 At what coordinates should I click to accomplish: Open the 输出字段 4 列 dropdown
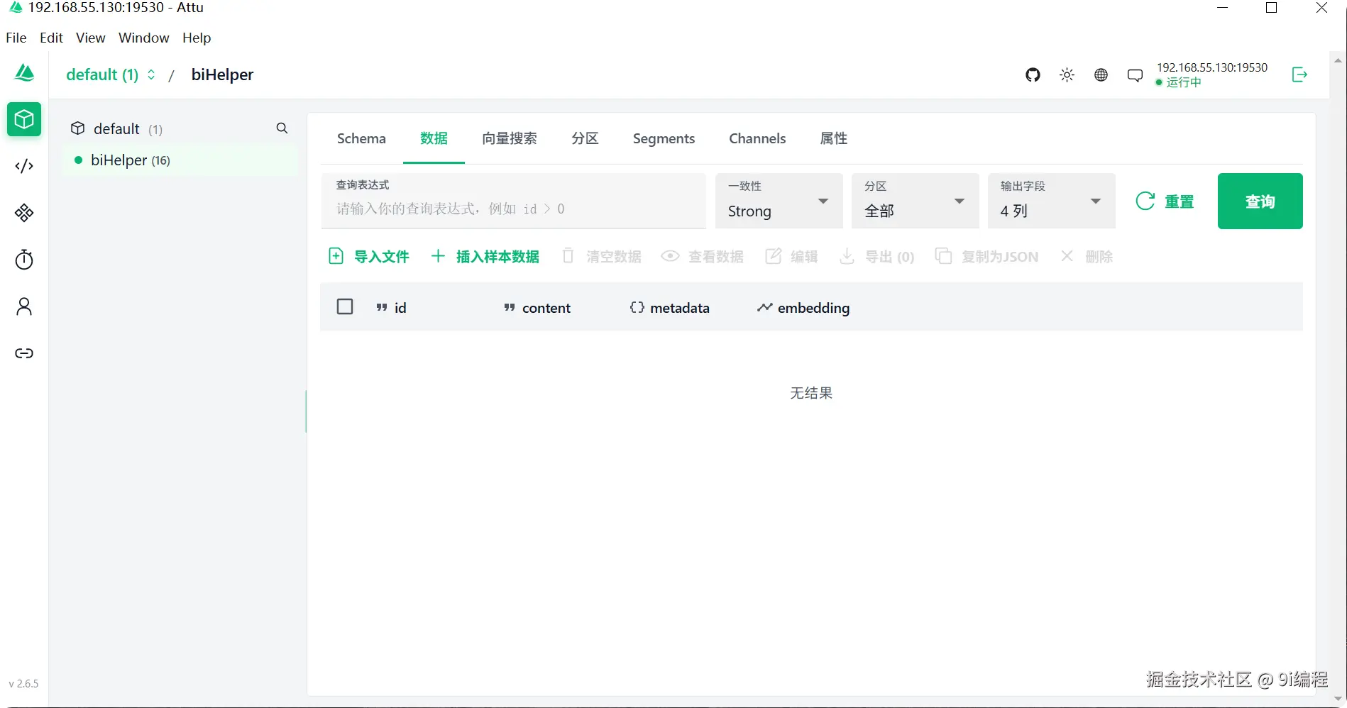point(1052,201)
